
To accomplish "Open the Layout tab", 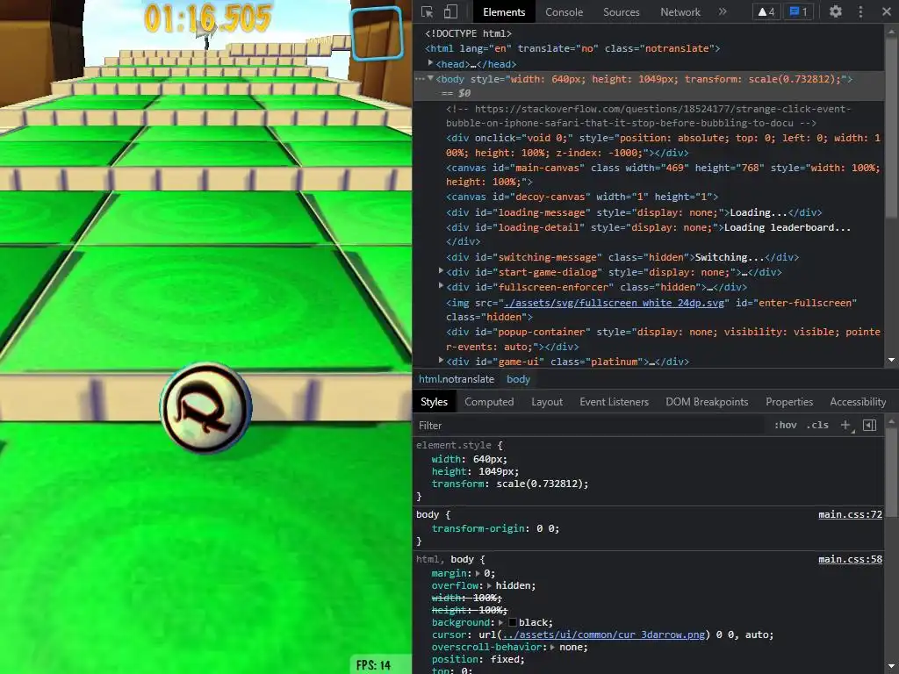I will pyautogui.click(x=547, y=402).
